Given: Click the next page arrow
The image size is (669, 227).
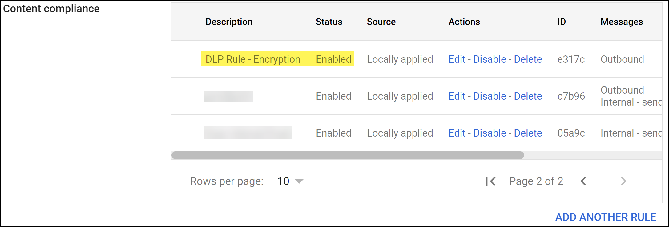Looking at the screenshot, I should [x=623, y=181].
